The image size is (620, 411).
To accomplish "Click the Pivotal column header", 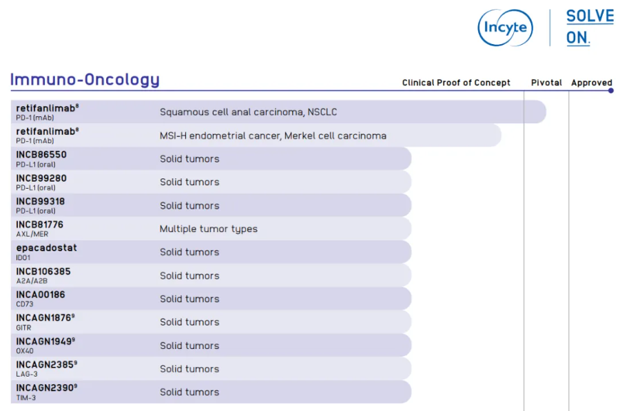I will [x=546, y=83].
